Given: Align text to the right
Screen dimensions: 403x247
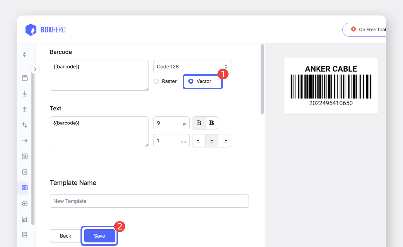Looking at the screenshot, I should (x=224, y=141).
